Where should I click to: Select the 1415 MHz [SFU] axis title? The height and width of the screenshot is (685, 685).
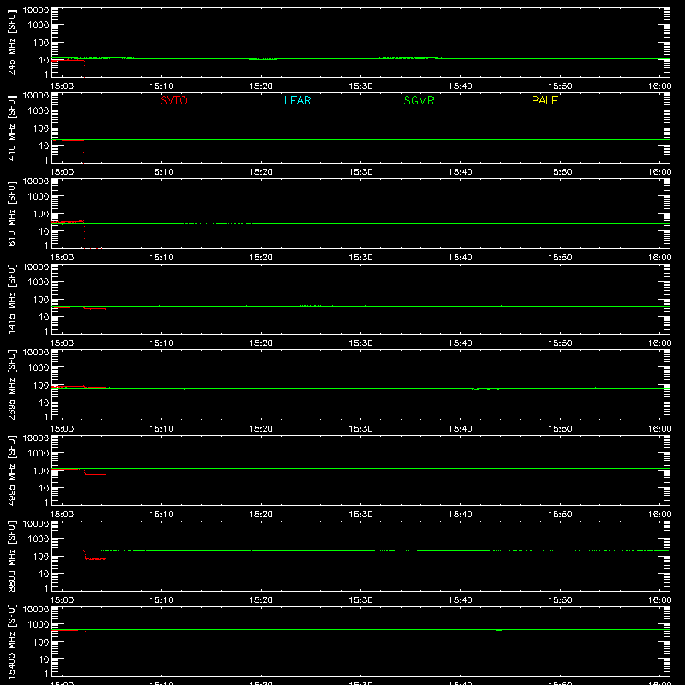[x=11, y=299]
